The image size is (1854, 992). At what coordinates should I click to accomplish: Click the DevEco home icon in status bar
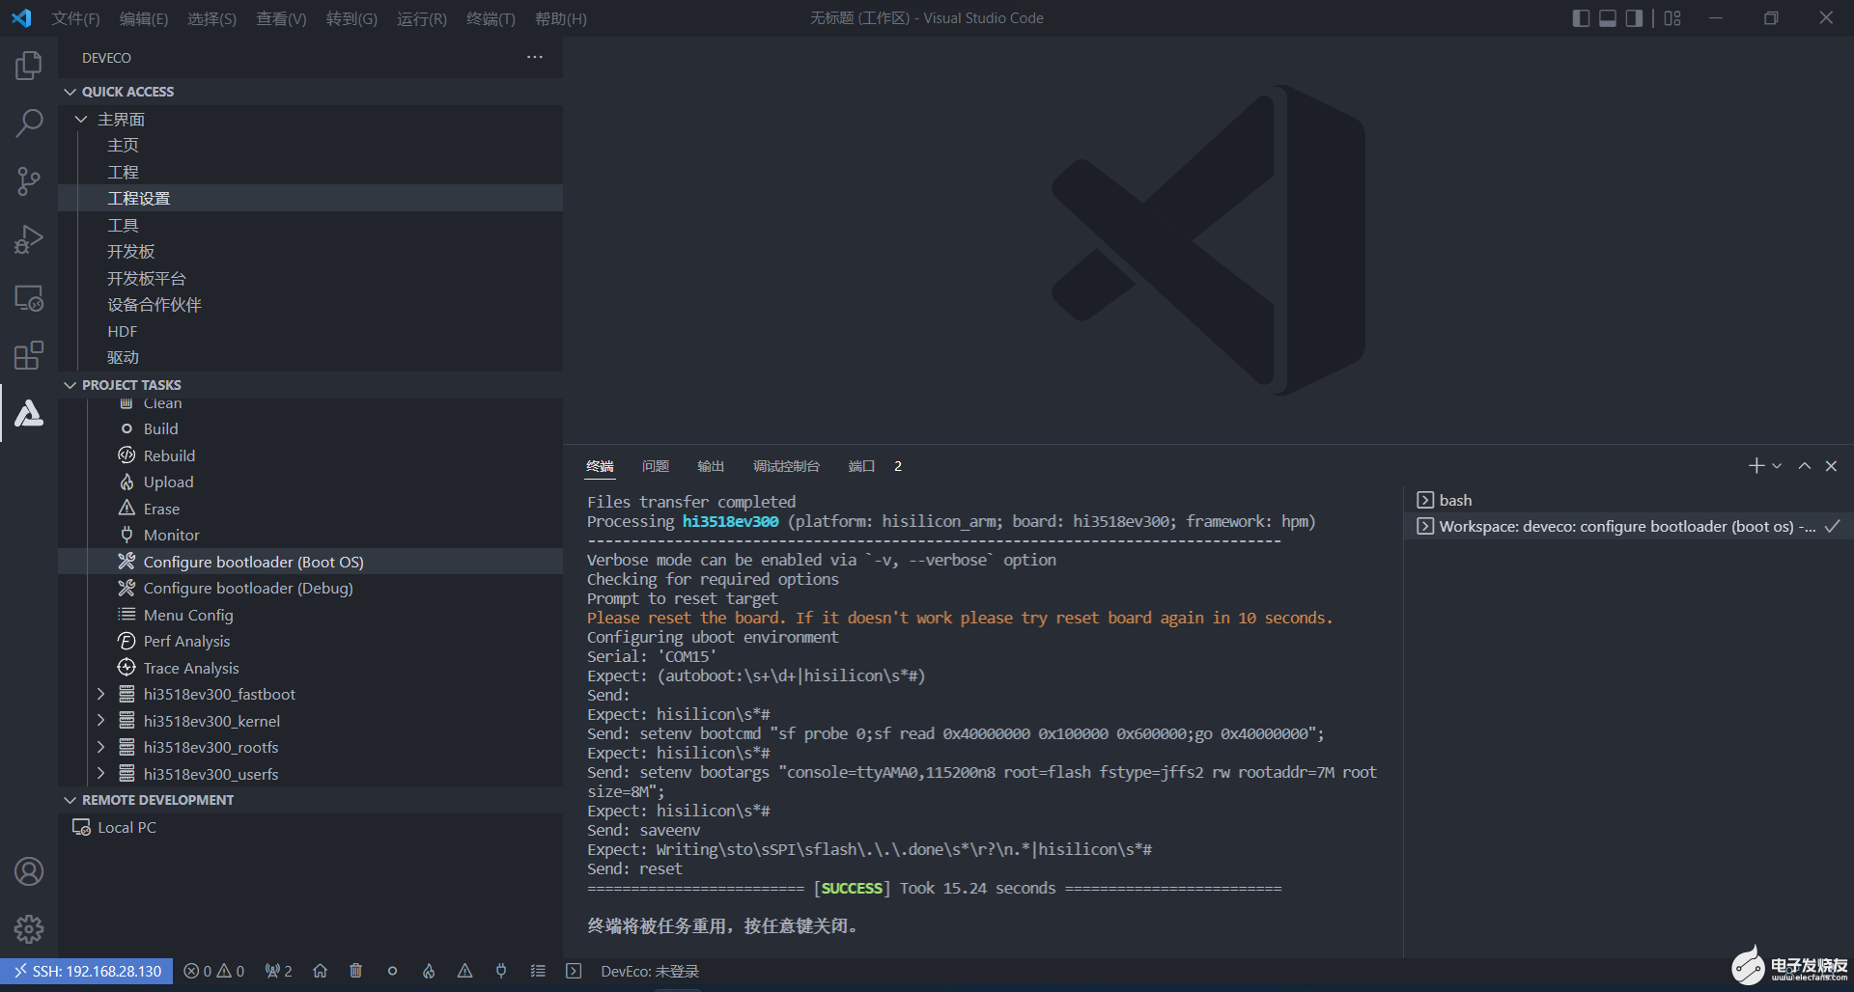coord(320,971)
